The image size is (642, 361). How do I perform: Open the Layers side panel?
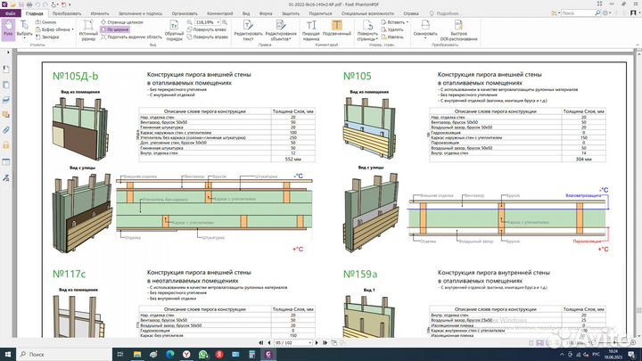point(5,100)
